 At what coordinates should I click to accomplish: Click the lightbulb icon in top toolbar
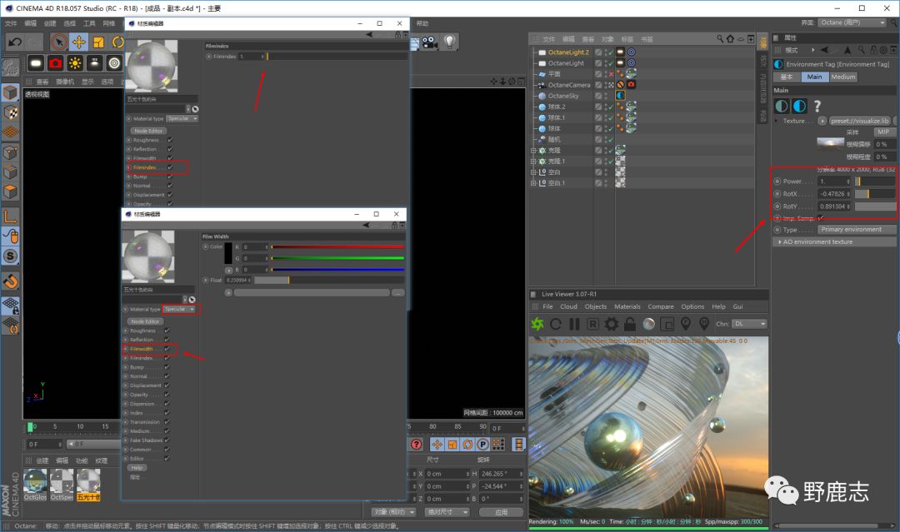[x=449, y=42]
